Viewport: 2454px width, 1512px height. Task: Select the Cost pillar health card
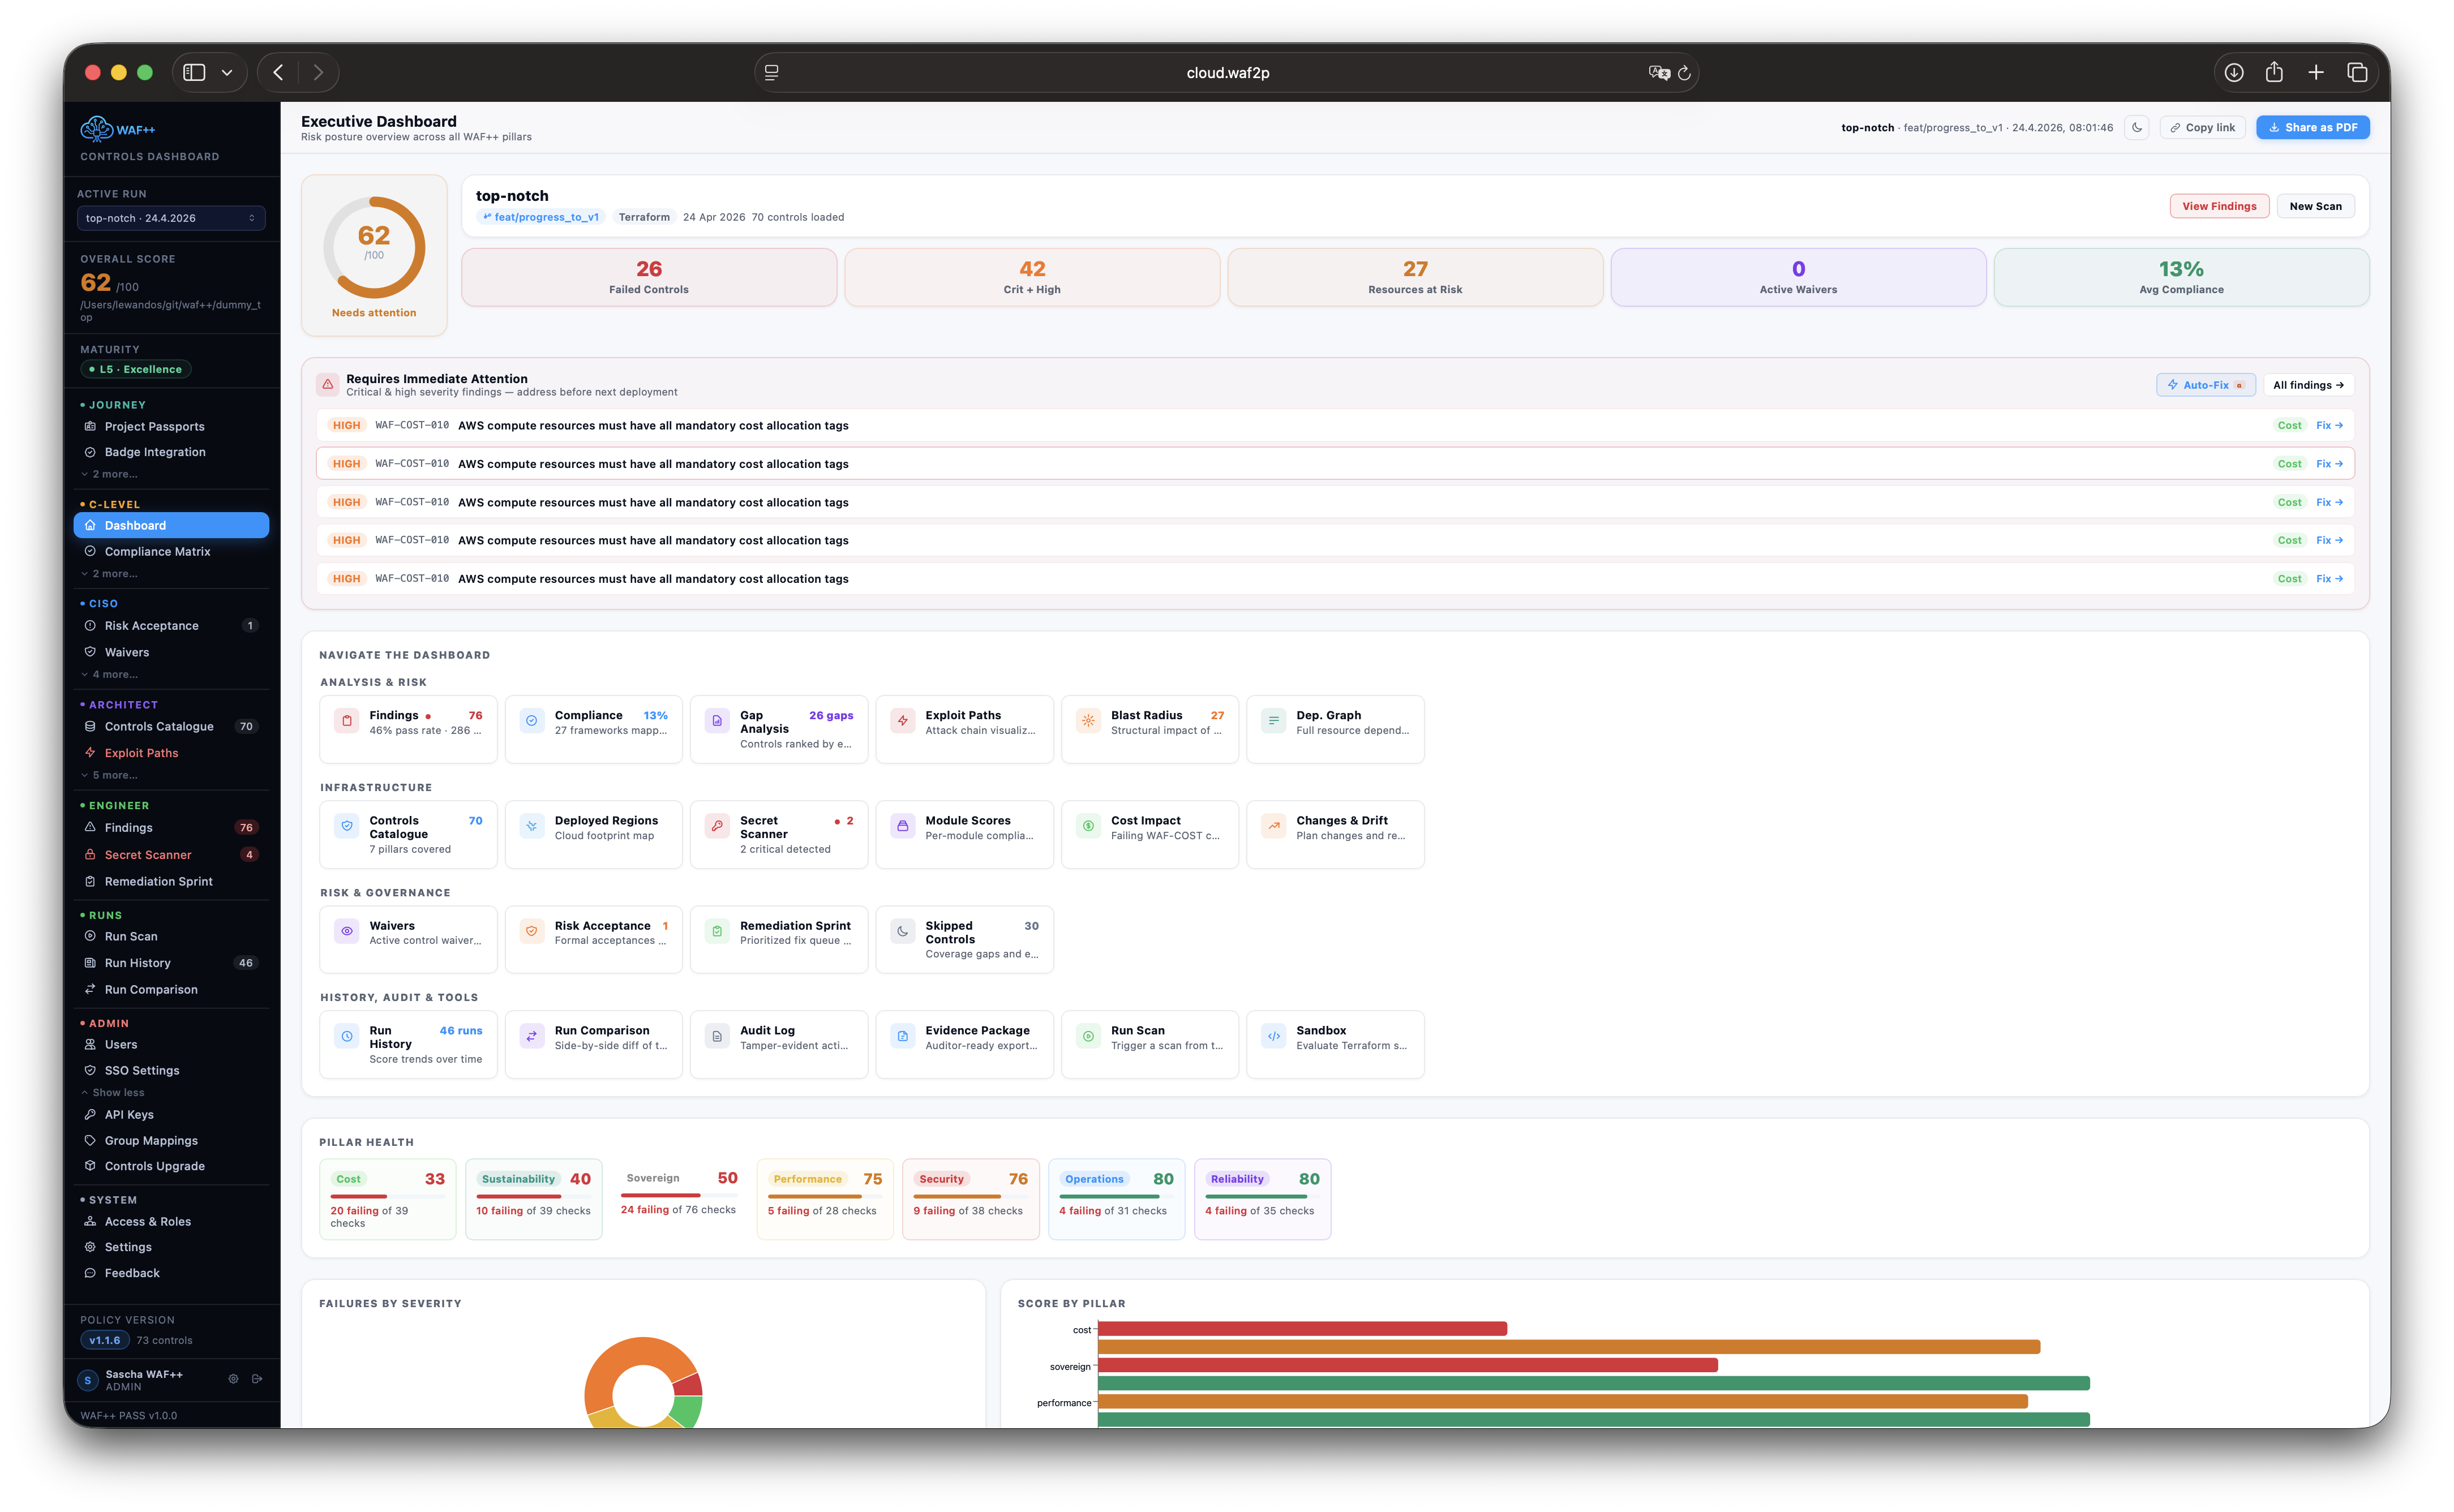click(387, 1199)
